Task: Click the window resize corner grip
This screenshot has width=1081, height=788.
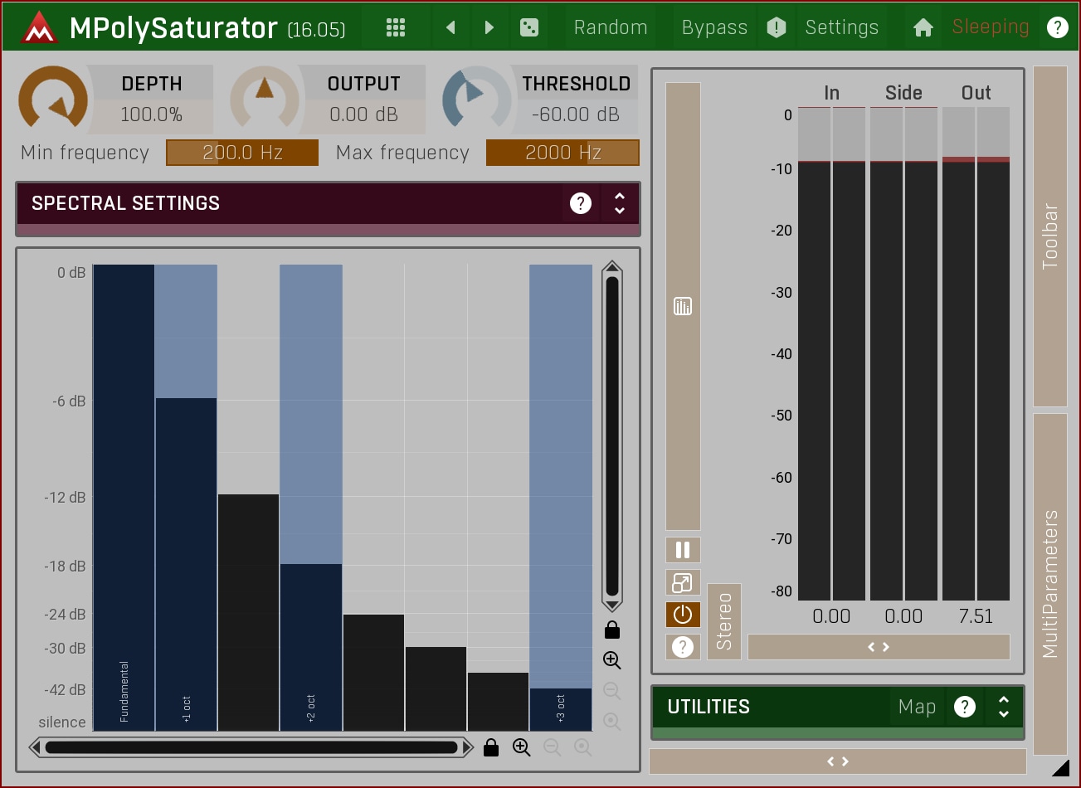Action: pyautogui.click(x=1060, y=767)
